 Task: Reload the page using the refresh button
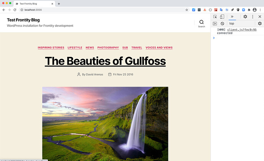(14, 10)
